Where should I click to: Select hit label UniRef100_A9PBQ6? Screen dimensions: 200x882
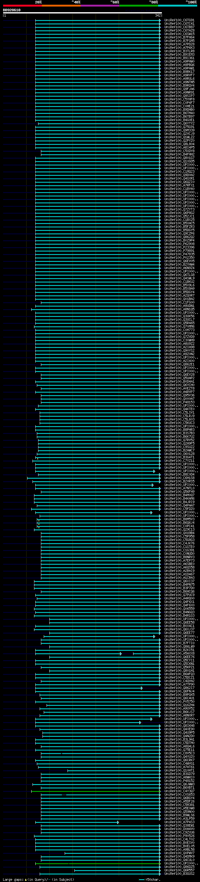[179, 65]
